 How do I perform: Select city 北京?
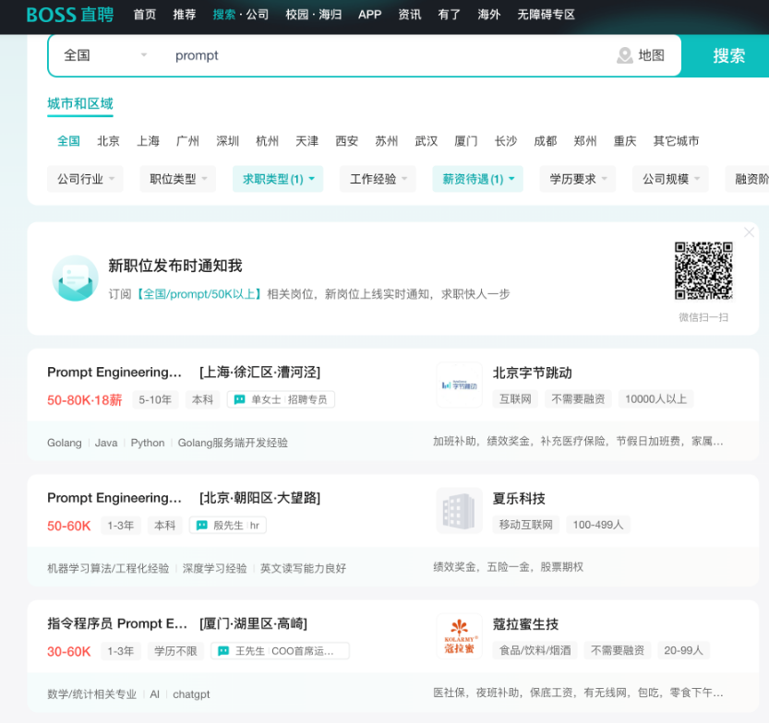pos(108,141)
